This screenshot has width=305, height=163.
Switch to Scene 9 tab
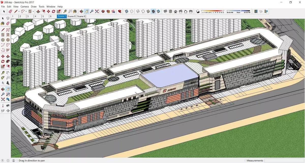click(81, 16)
